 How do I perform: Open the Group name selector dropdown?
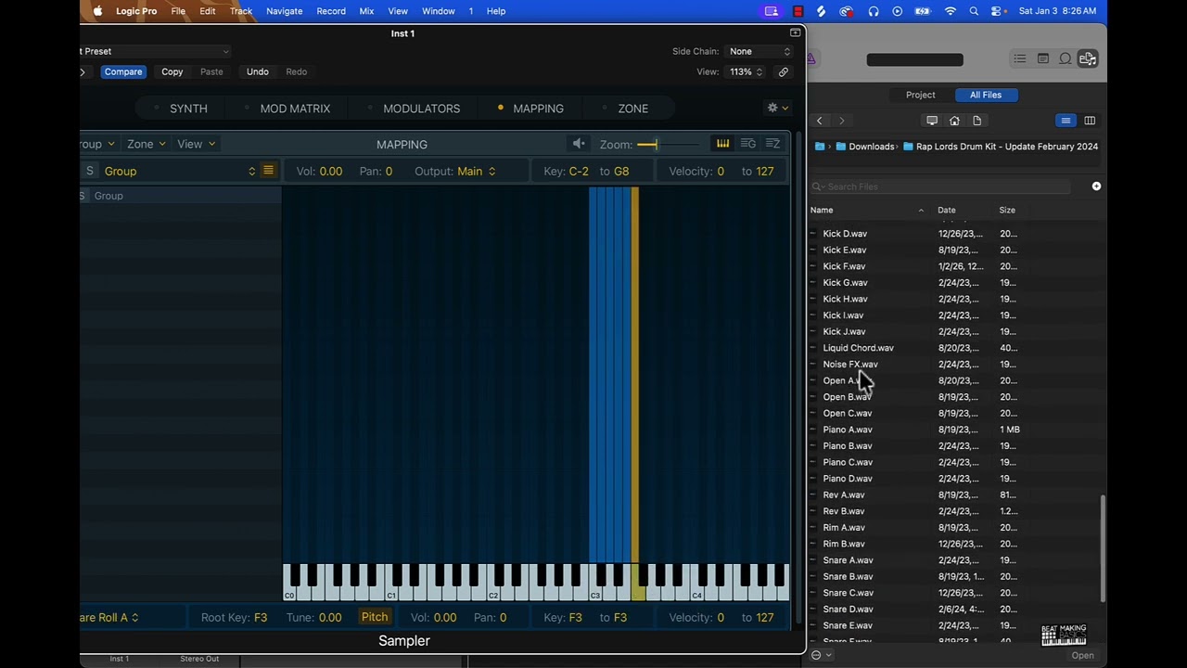179,171
